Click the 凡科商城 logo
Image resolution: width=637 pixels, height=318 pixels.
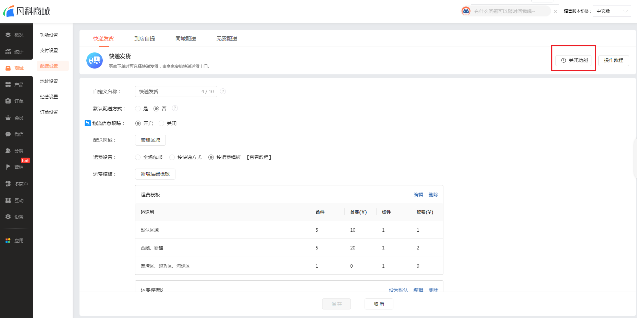(27, 11)
